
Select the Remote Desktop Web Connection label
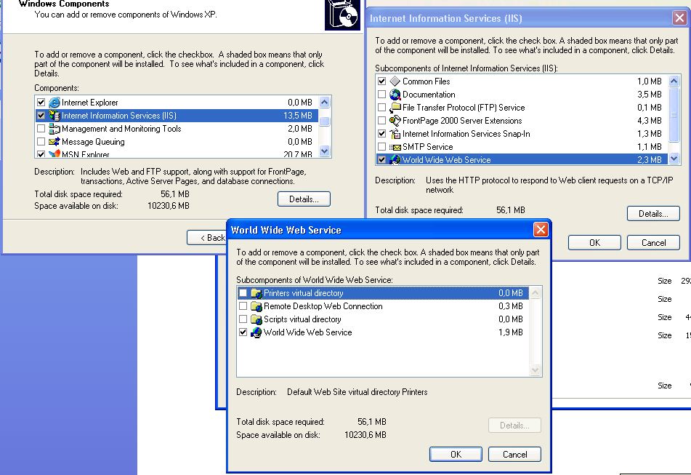click(x=323, y=306)
